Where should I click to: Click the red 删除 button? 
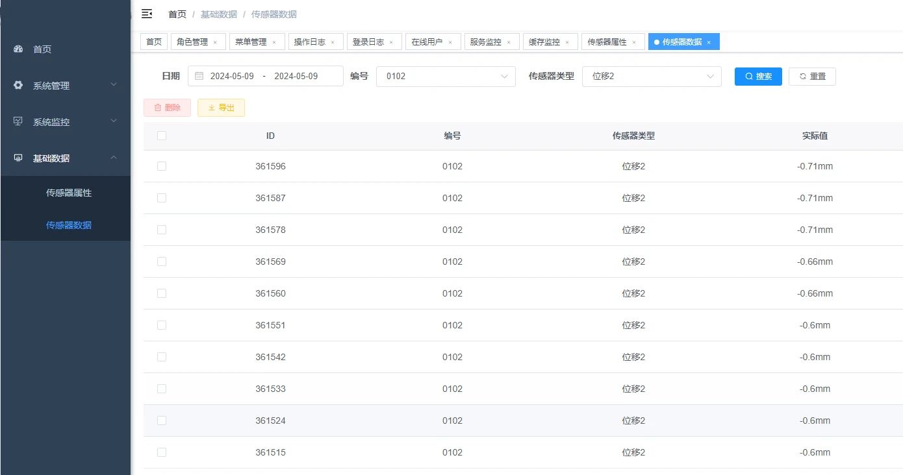pos(167,108)
